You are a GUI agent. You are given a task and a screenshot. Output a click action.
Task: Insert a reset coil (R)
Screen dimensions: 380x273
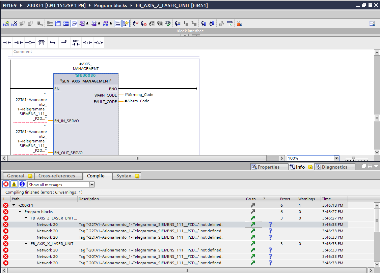pos(87,43)
